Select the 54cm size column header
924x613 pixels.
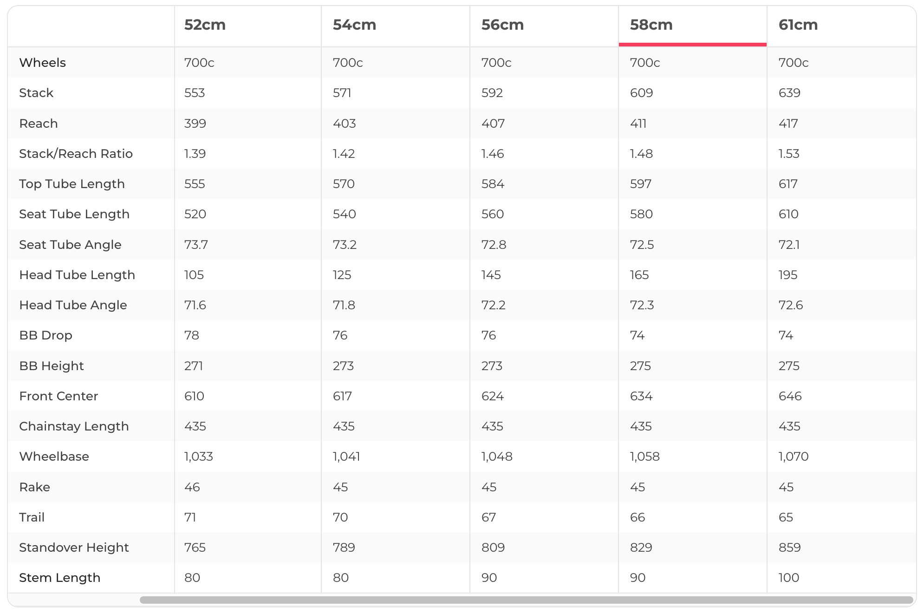point(354,25)
